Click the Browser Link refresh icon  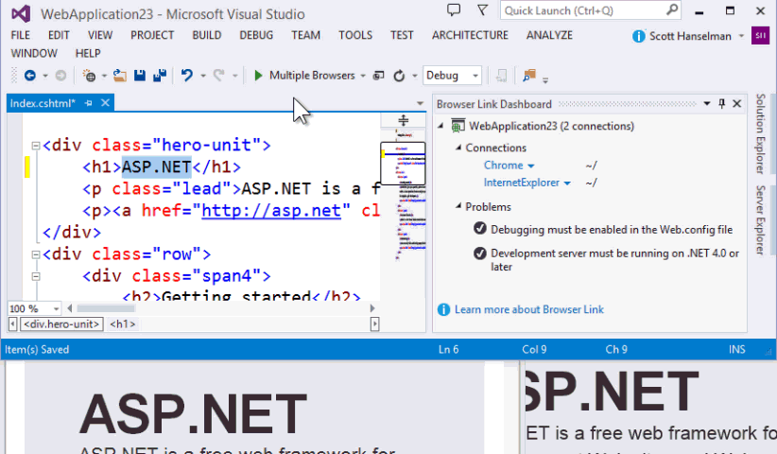click(399, 76)
